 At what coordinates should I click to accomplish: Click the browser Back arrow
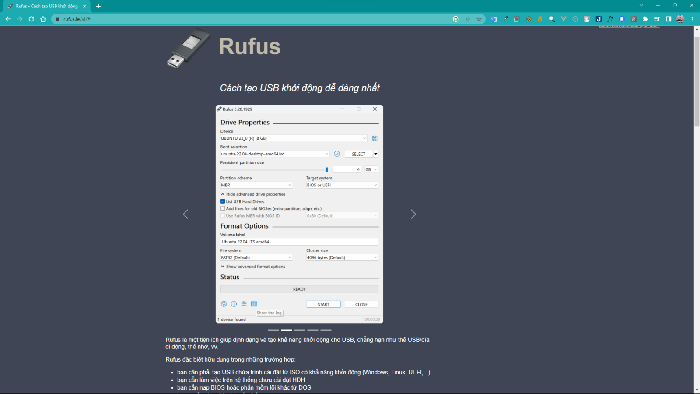click(8, 19)
